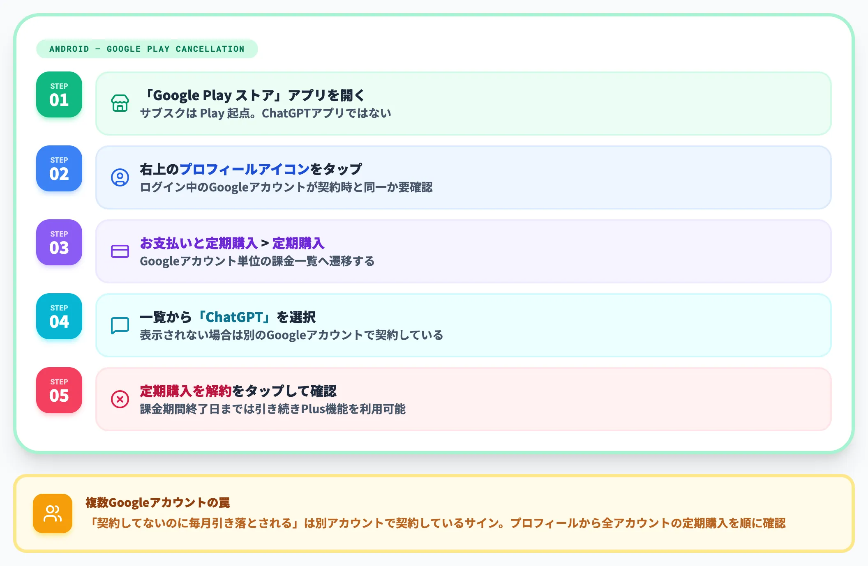Click the text 表示されない場合は別のGoogleアカウントで契約している

coord(291,335)
